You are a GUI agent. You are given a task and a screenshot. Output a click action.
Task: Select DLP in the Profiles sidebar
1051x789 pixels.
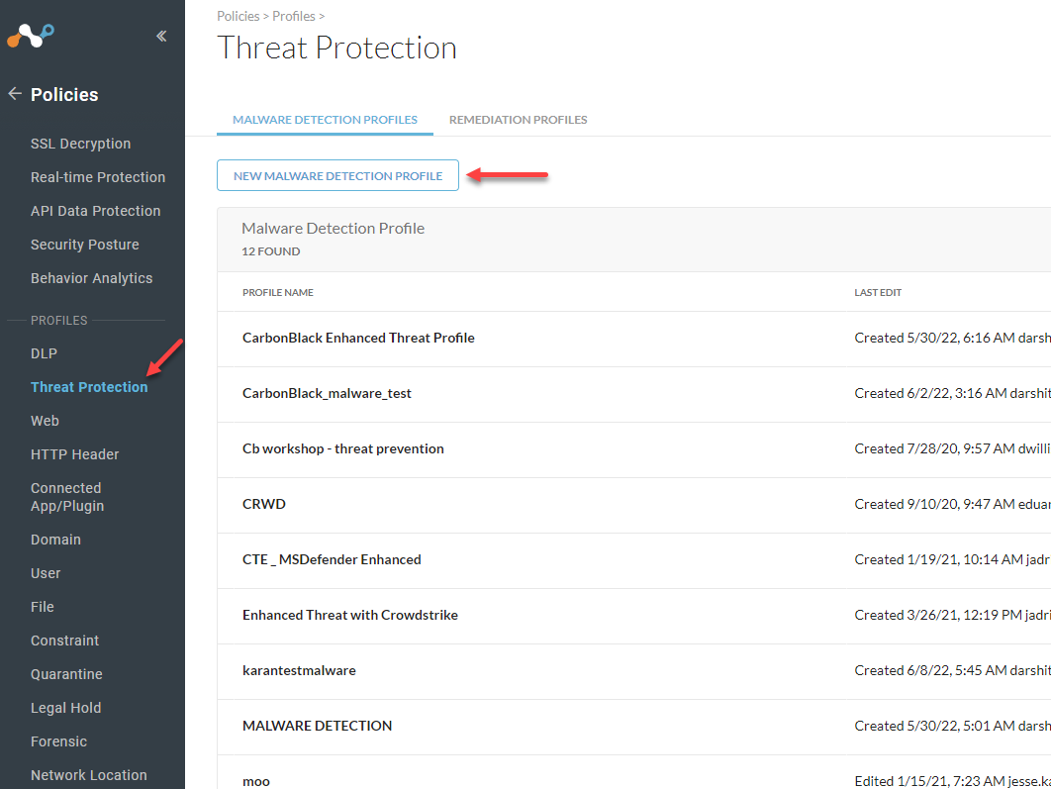(44, 353)
